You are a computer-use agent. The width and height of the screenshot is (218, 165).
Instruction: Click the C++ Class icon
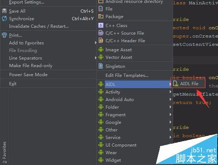pos(101,25)
